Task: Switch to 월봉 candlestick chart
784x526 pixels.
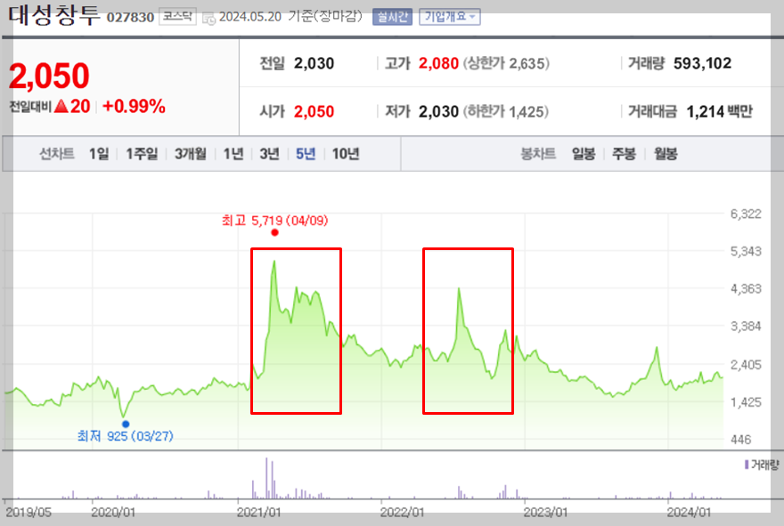Action: click(x=666, y=154)
